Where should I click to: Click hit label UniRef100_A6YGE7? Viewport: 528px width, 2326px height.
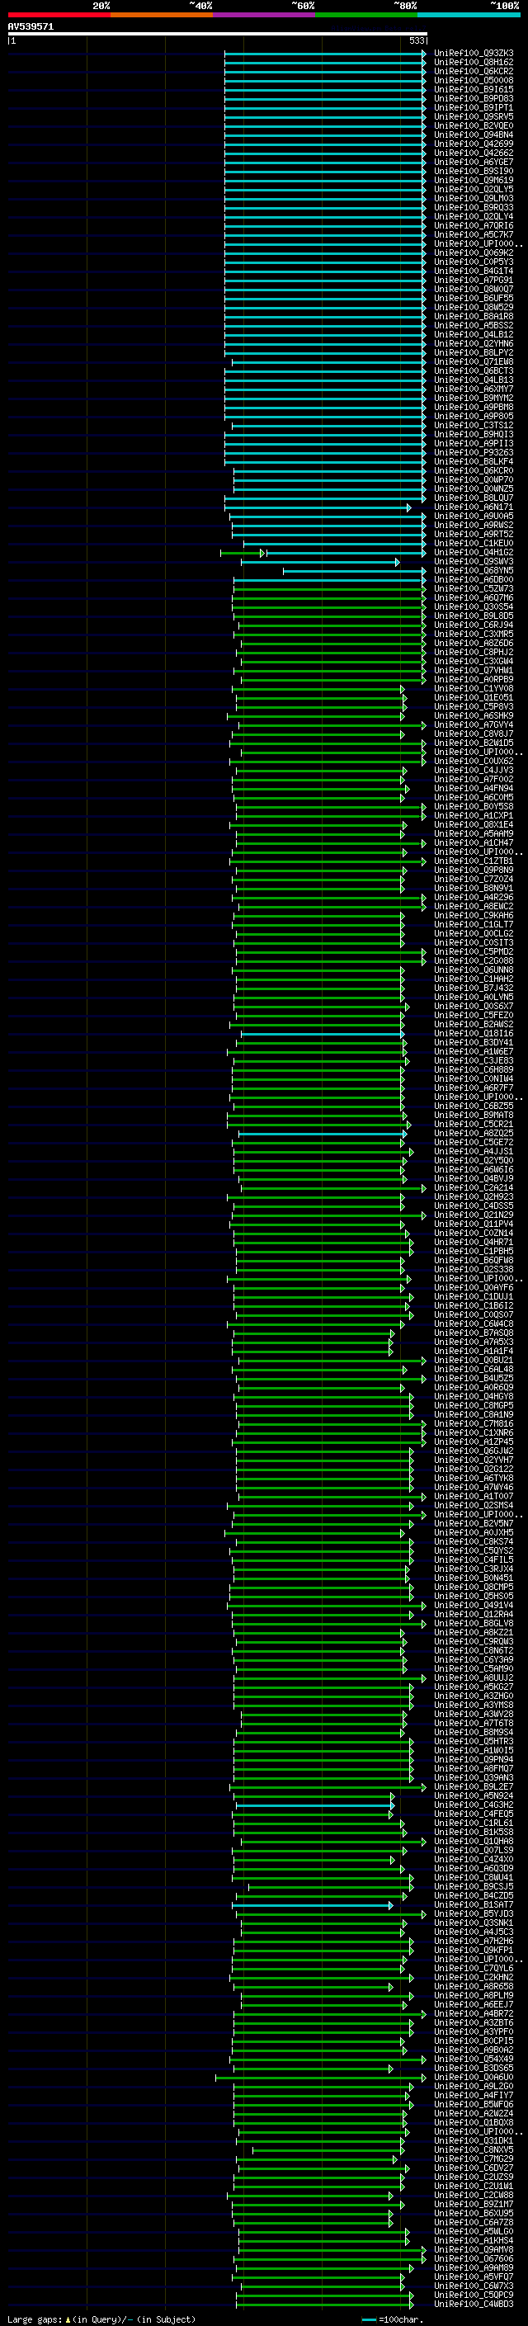click(474, 162)
